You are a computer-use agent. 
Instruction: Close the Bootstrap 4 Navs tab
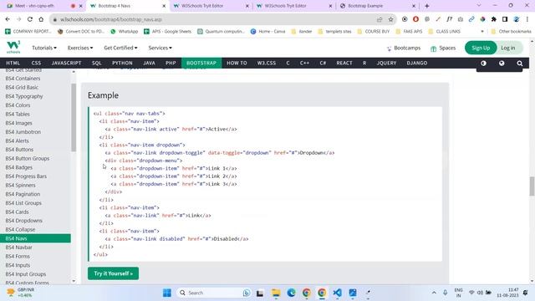tap(164, 6)
